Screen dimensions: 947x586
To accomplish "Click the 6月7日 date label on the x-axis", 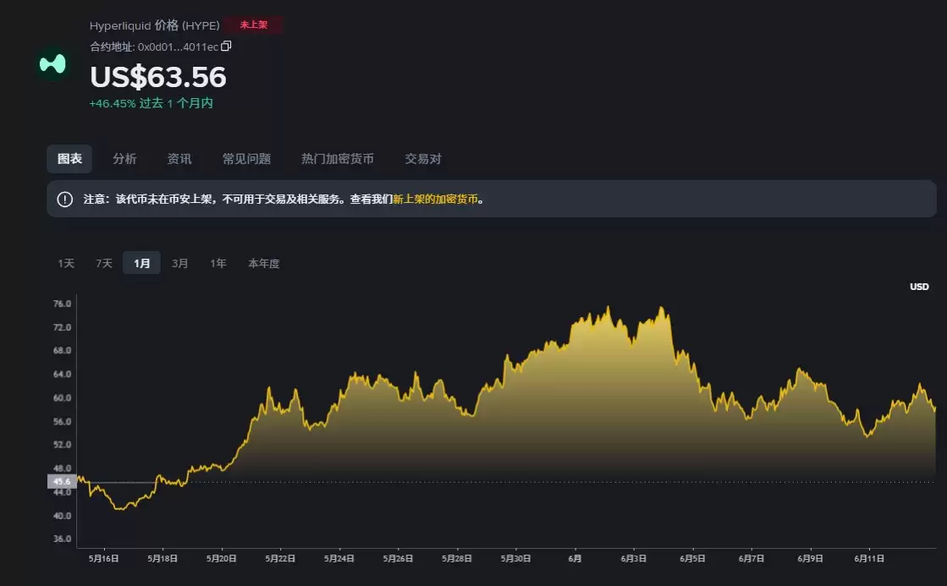I will coord(752,559).
